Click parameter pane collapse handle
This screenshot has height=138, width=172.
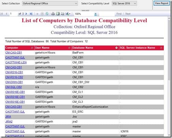point(86,11)
